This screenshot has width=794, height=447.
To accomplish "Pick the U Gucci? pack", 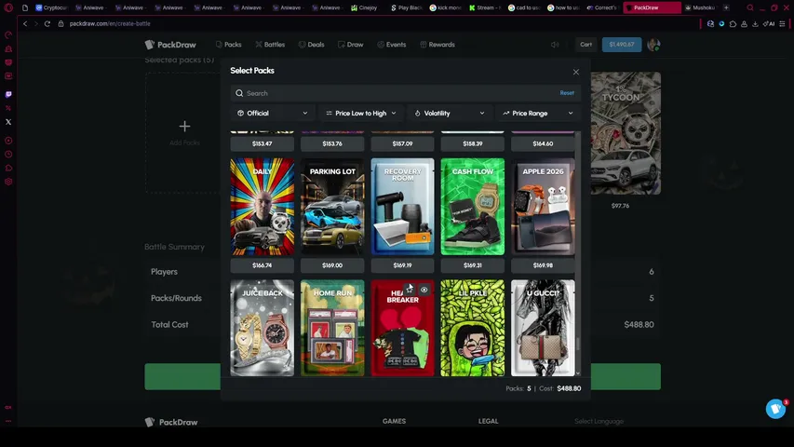I will coord(543,328).
